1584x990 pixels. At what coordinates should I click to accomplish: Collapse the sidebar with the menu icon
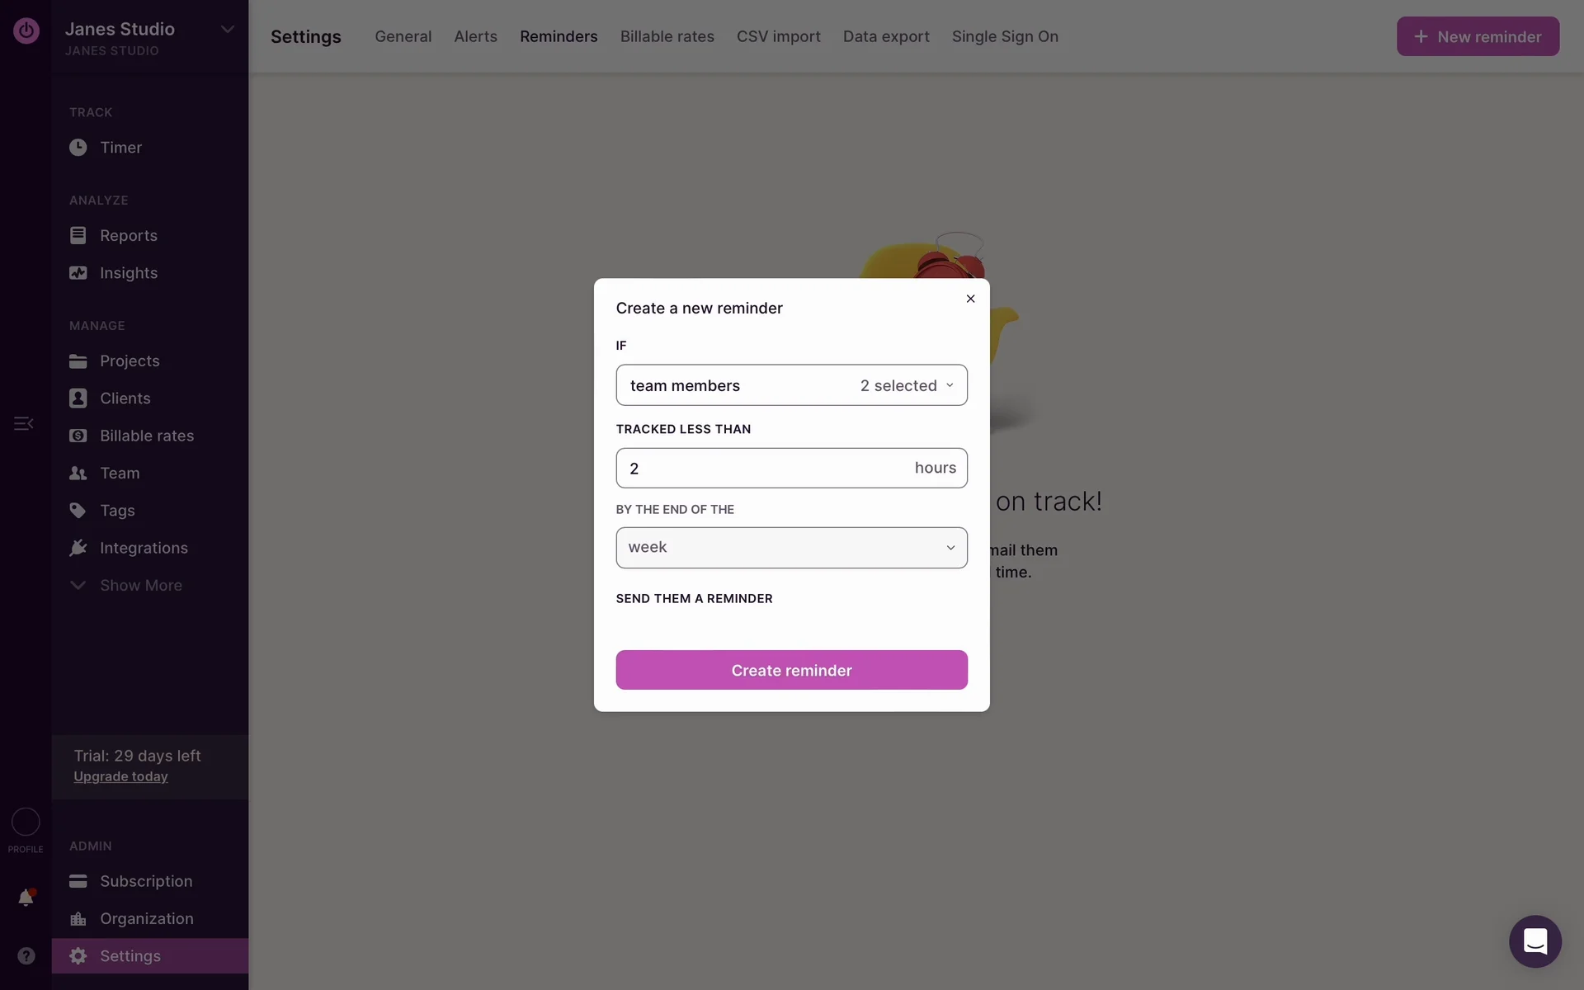(23, 423)
